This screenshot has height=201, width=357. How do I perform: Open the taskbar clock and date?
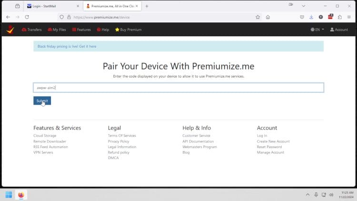347,195
